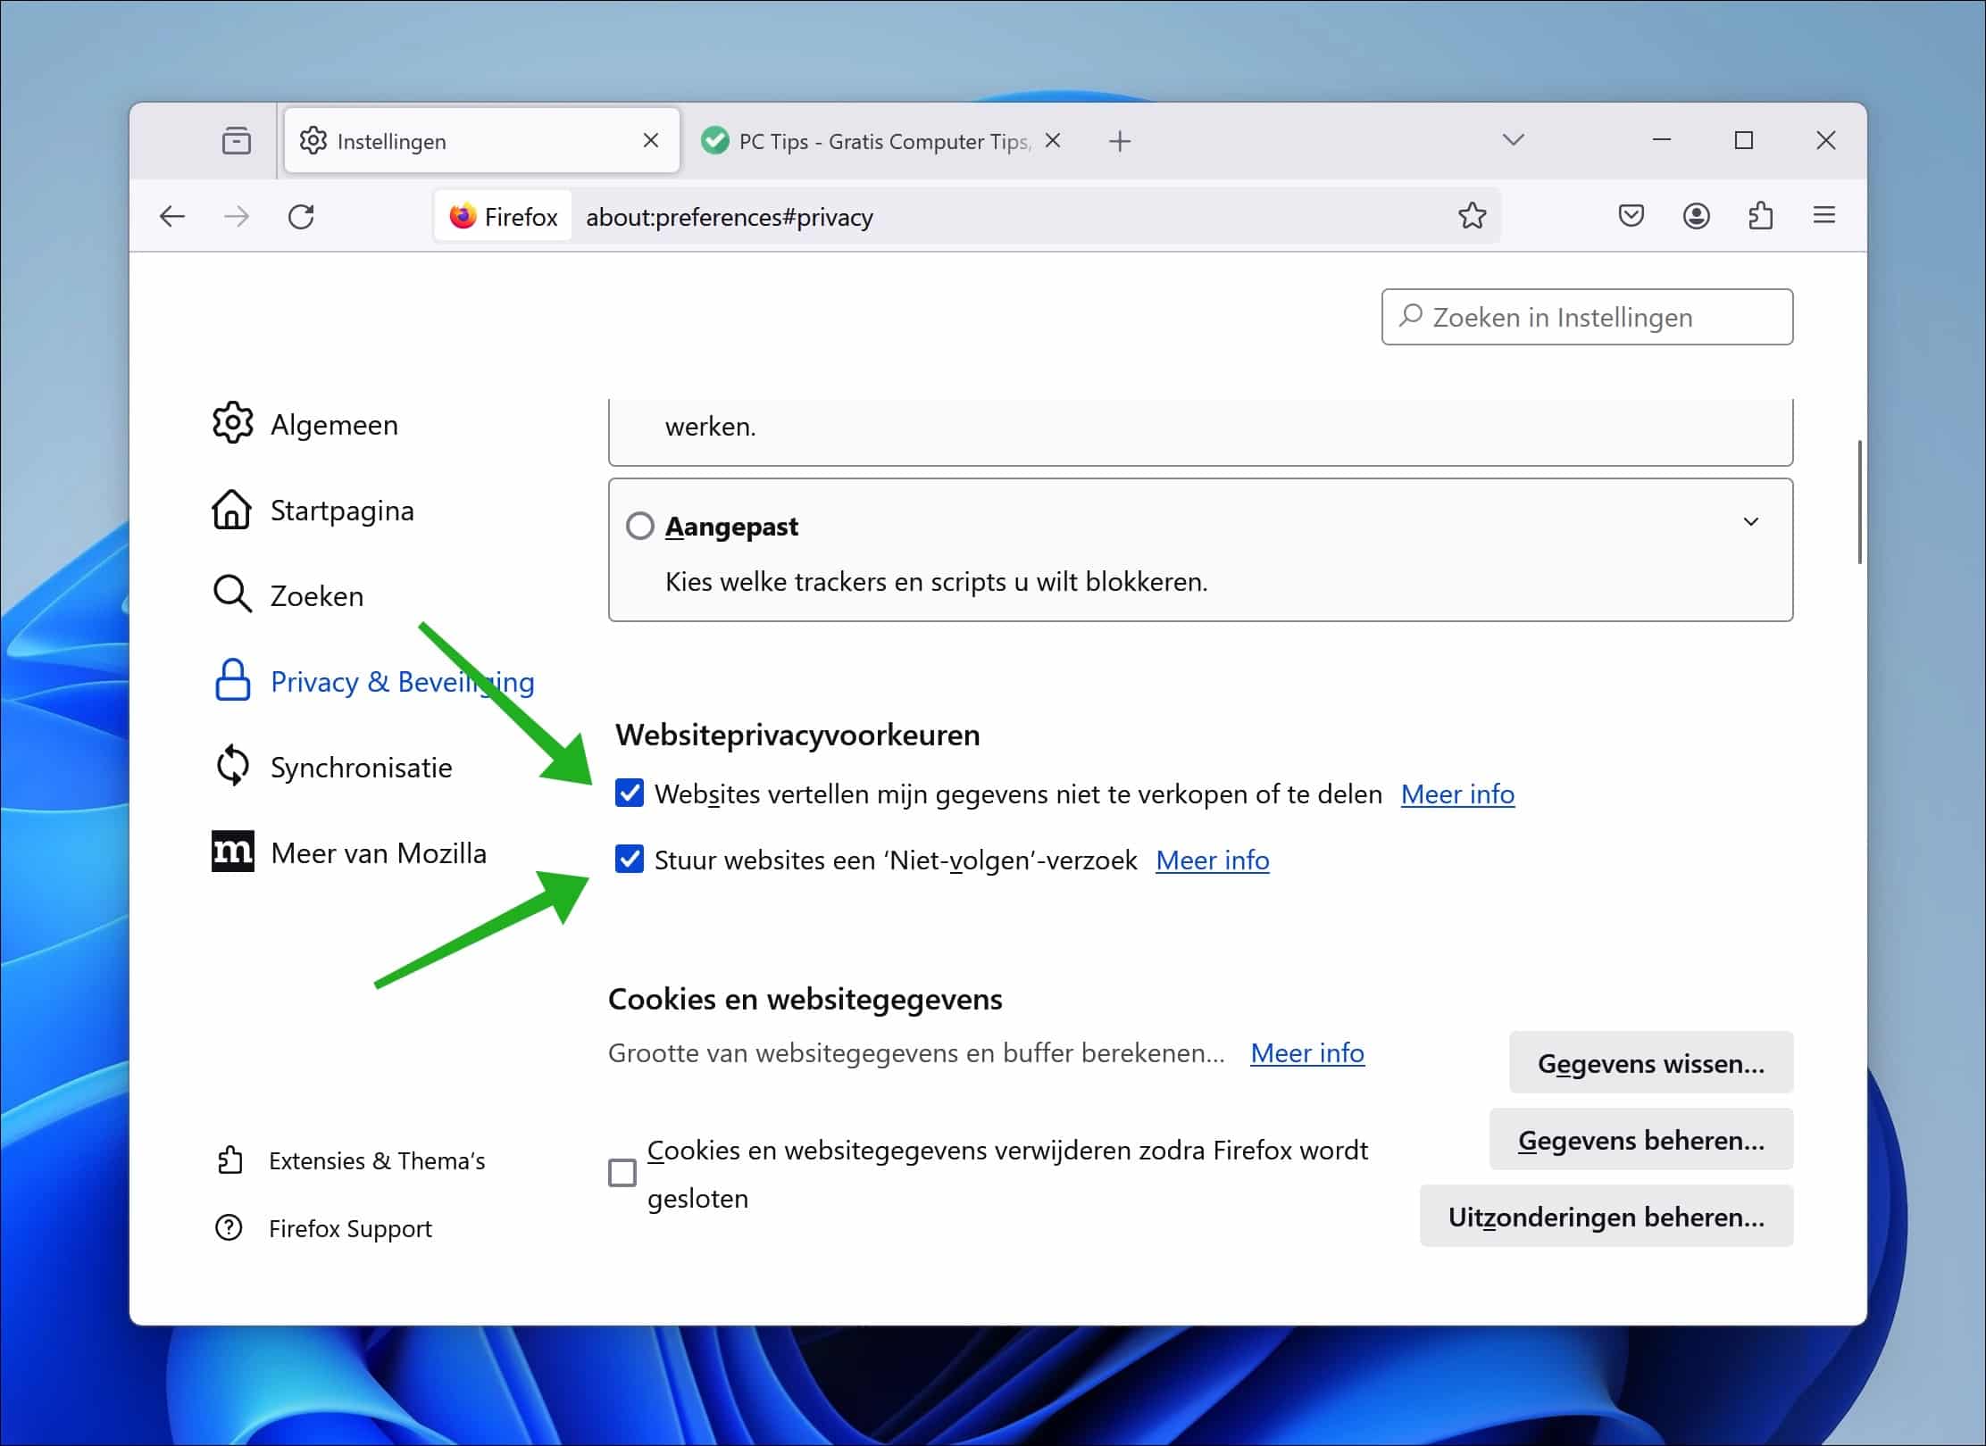1986x1446 pixels.
Task: Enable deleting cookies when Firefox closes
Action: tap(622, 1174)
